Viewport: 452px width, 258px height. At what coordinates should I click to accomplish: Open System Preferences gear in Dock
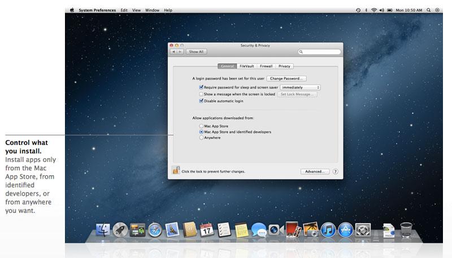[x=363, y=230]
